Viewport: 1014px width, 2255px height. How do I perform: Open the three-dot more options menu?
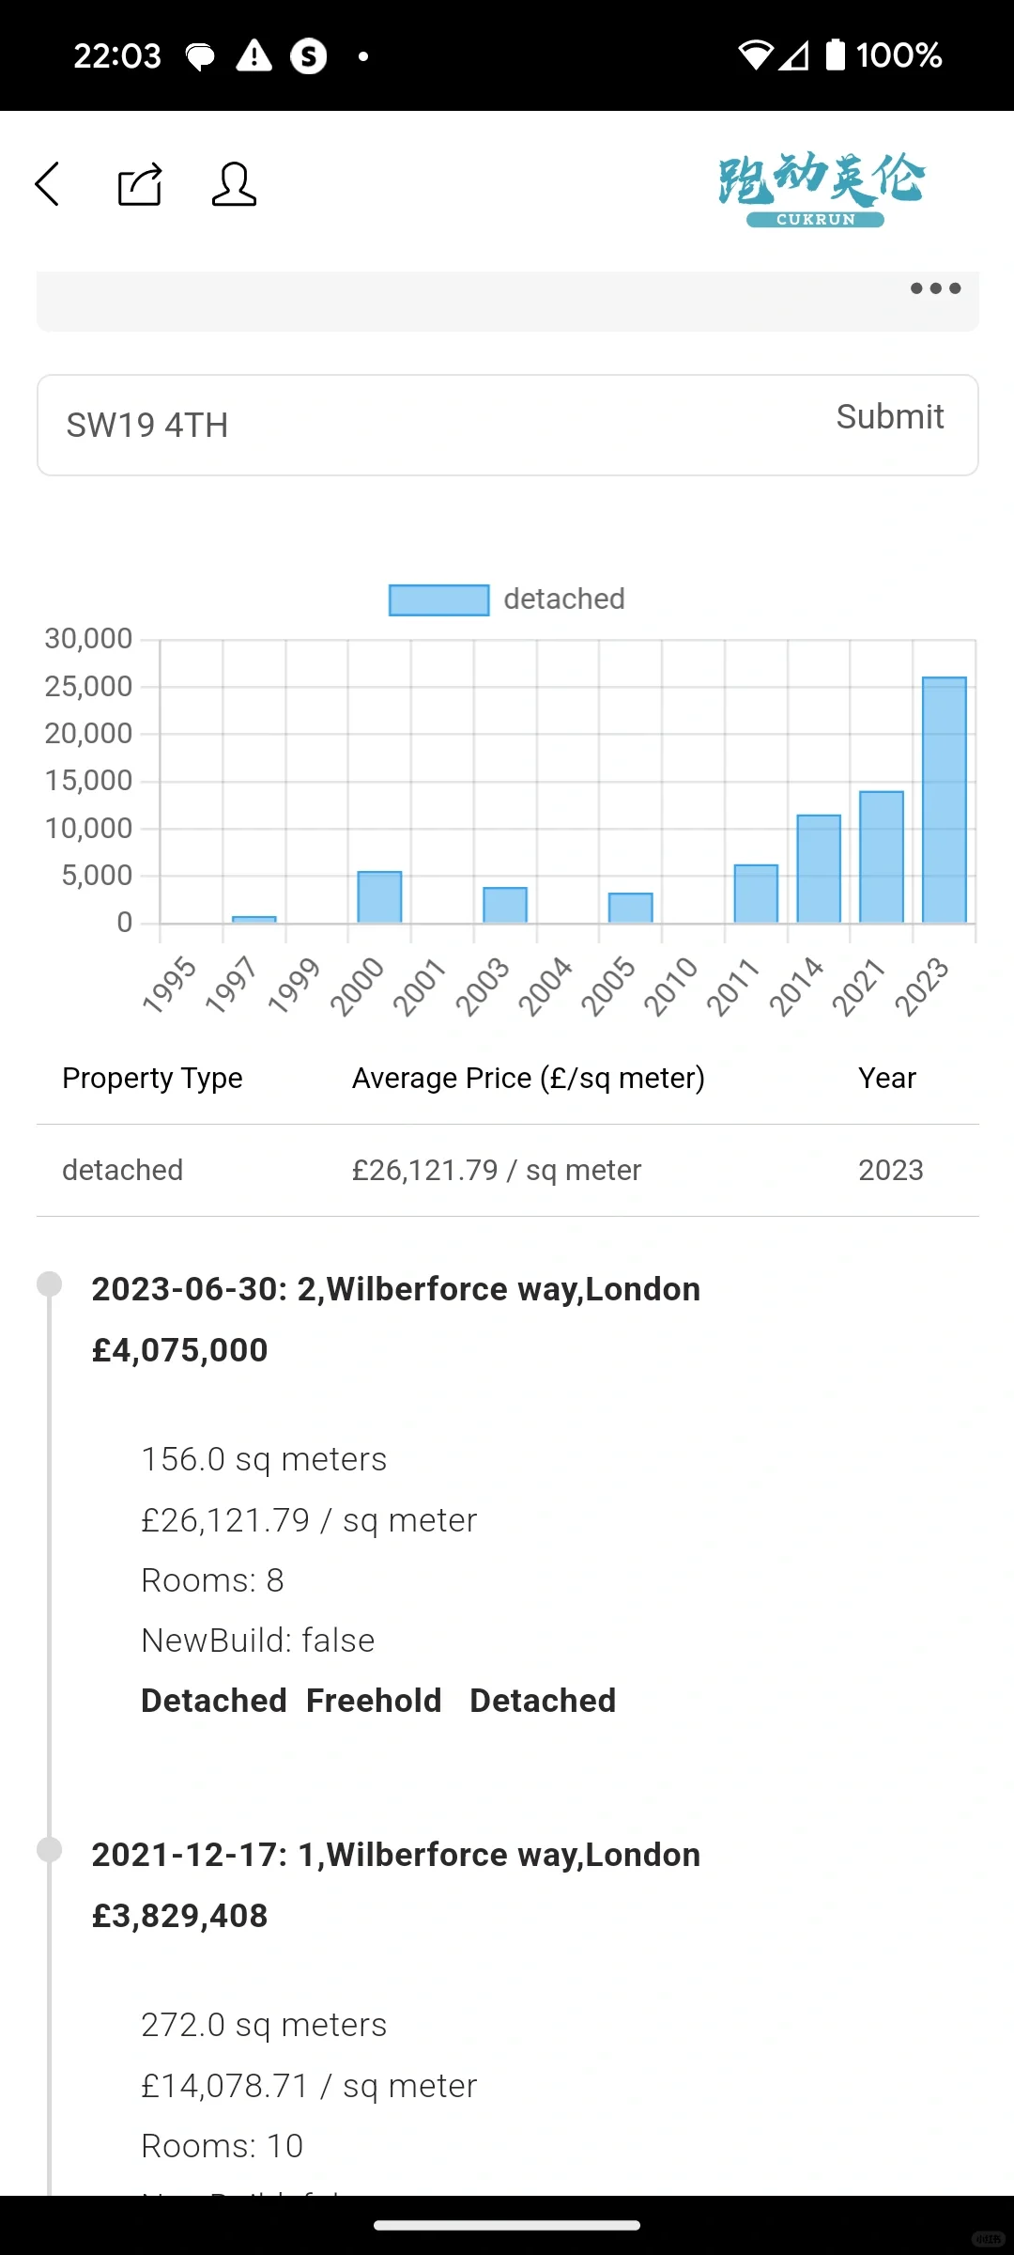pyautogui.click(x=935, y=288)
